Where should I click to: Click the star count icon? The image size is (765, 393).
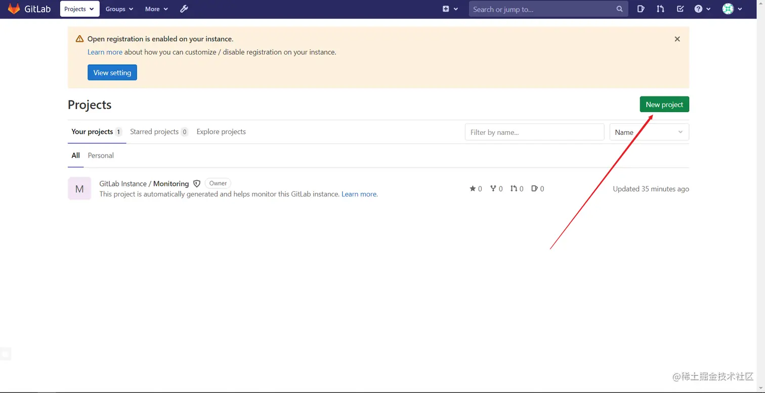[x=473, y=188]
